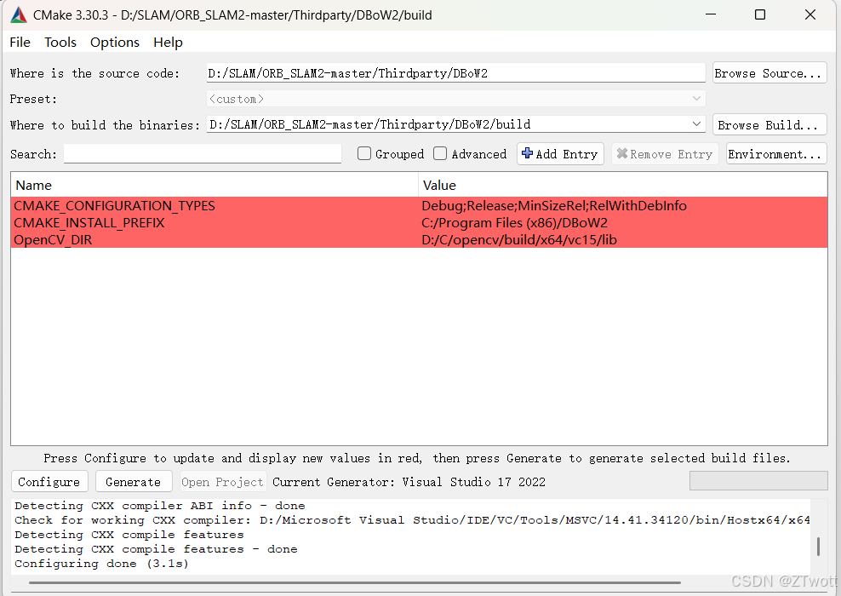Open the build binaries path dropdown arrow
Screen dimensions: 841x596
[x=696, y=123]
